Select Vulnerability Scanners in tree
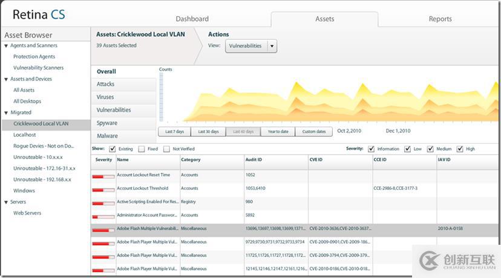The width and height of the screenshot is (501, 278). [x=38, y=68]
